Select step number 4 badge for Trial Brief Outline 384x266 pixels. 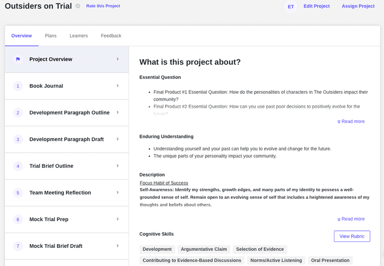(x=18, y=166)
